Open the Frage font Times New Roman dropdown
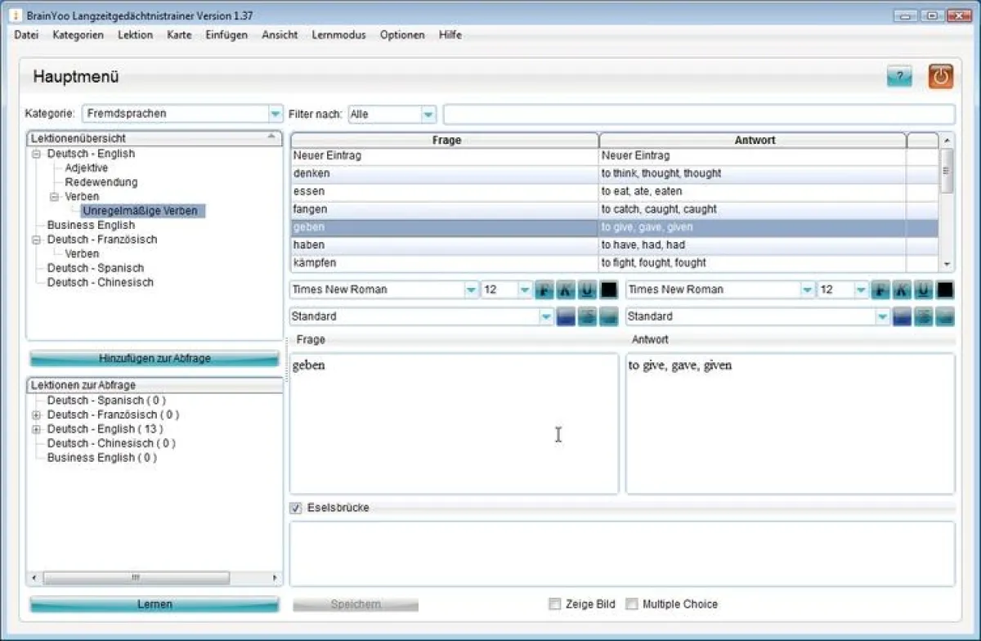981x641 pixels. (471, 289)
